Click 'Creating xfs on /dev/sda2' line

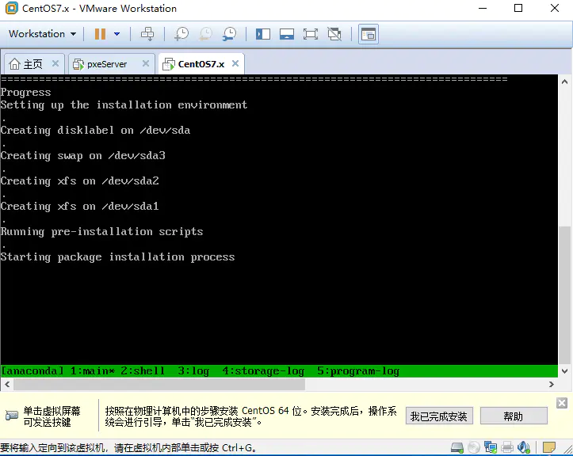click(x=80, y=181)
